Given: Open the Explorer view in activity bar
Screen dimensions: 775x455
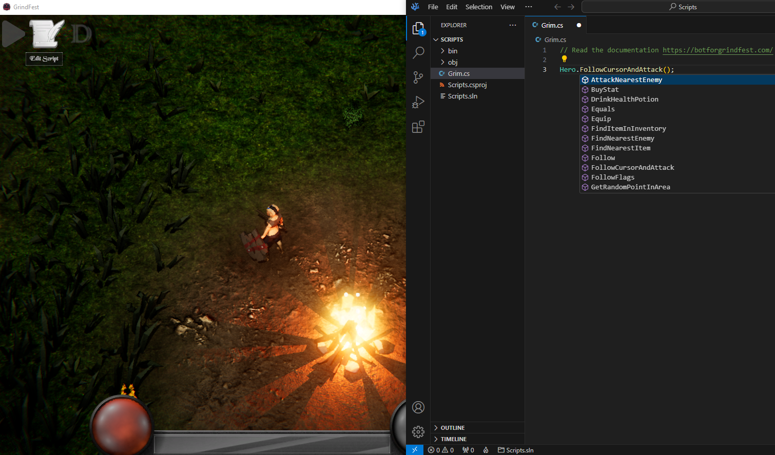Looking at the screenshot, I should [418, 29].
